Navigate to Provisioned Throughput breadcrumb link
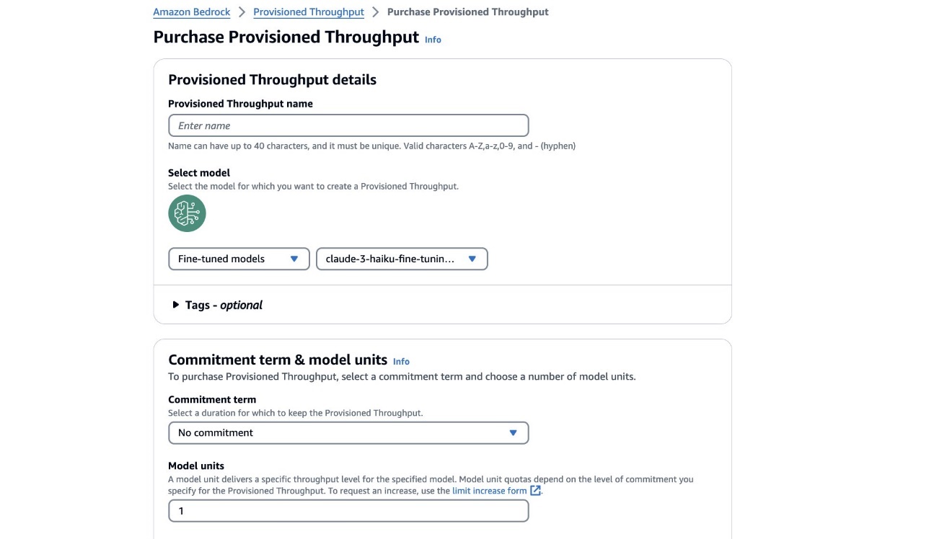The width and height of the screenshot is (929, 539). [309, 12]
